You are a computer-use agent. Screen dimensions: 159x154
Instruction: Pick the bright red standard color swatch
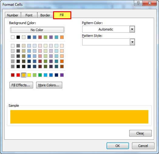pos(18,75)
